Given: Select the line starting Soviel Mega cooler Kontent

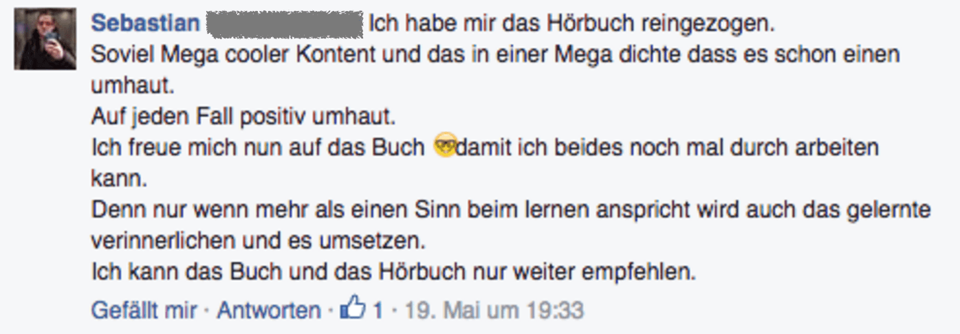Looking at the screenshot, I should (495, 55).
